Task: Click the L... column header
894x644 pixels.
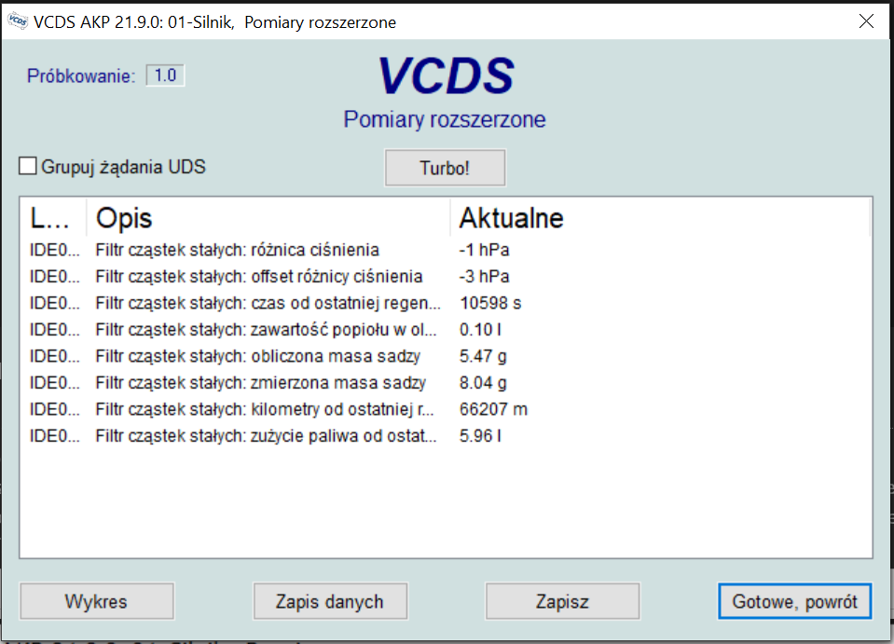Action: [53, 218]
